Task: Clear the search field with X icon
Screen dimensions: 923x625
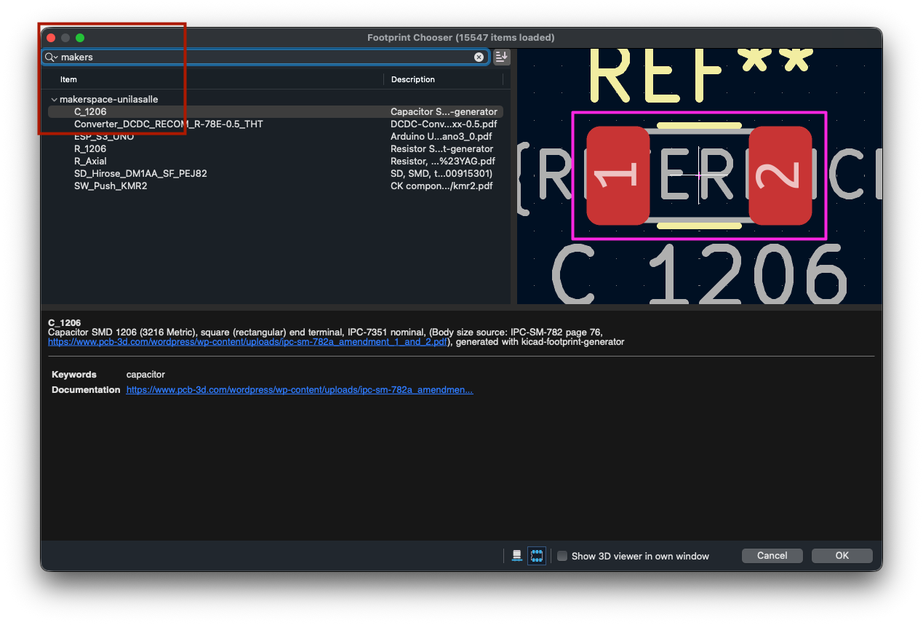Action: (x=479, y=57)
